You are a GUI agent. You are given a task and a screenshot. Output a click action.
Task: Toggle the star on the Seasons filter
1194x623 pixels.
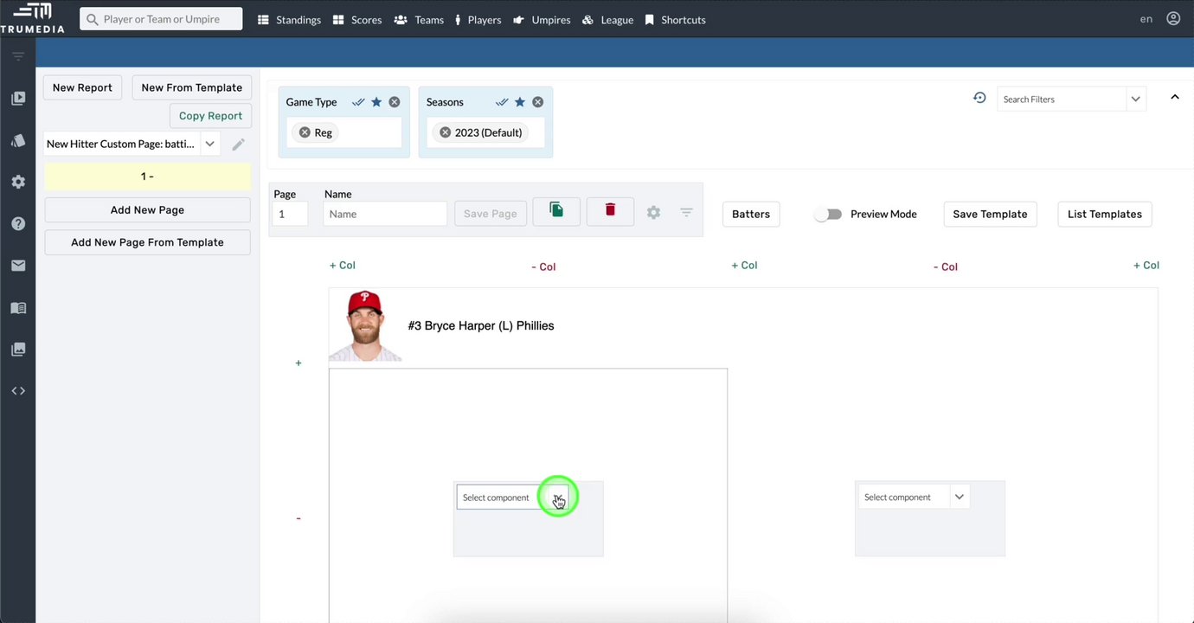point(520,102)
